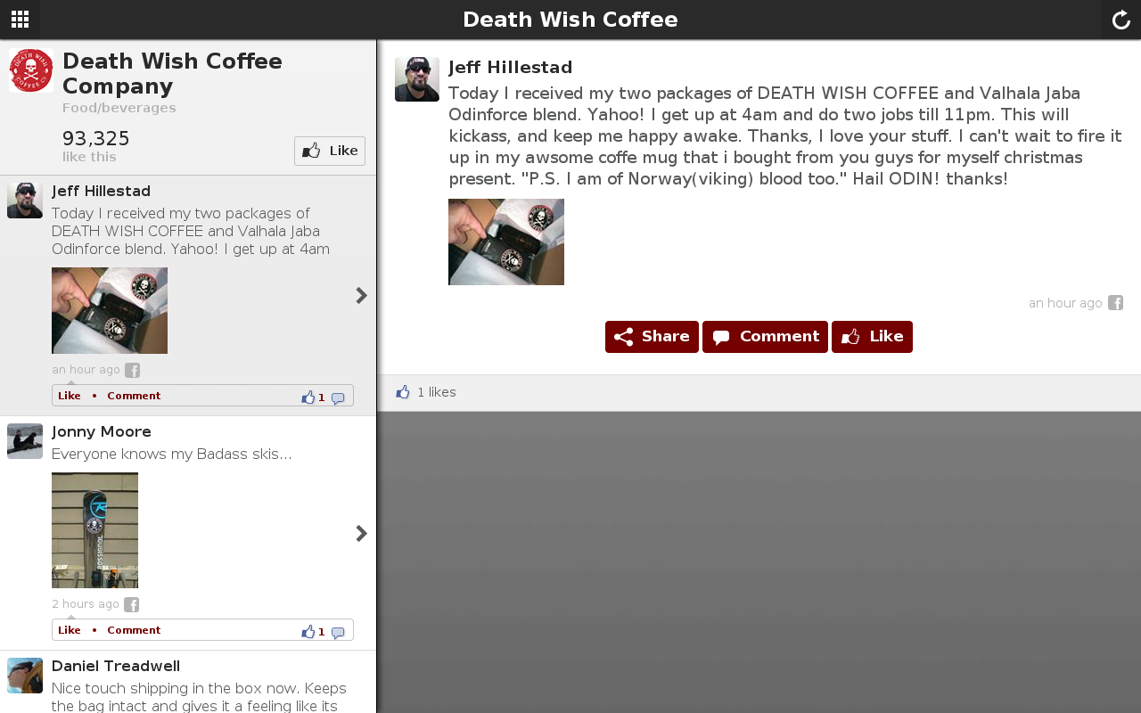
Task: Click 'Death Wish Coffee Company' page title
Action: point(172,74)
